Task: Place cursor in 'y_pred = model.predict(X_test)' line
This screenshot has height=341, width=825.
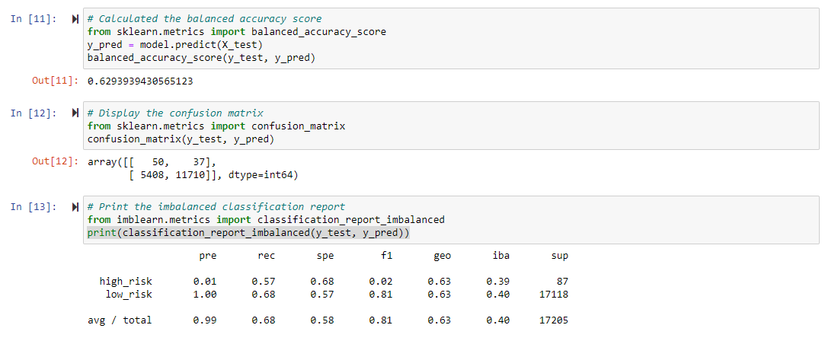Action: [x=174, y=45]
